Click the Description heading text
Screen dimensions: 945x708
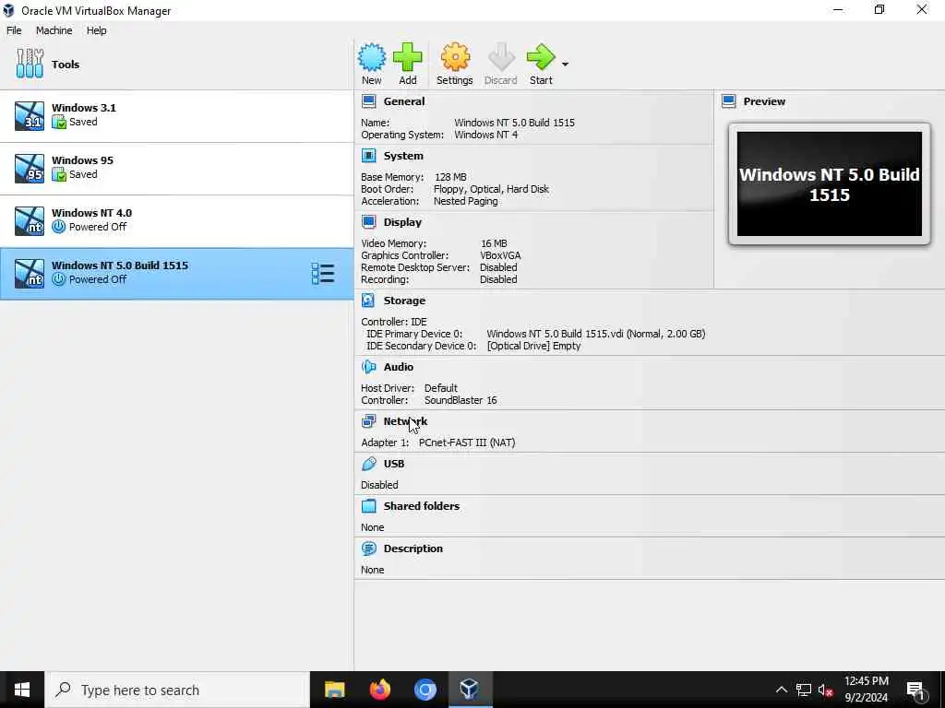coord(413,549)
